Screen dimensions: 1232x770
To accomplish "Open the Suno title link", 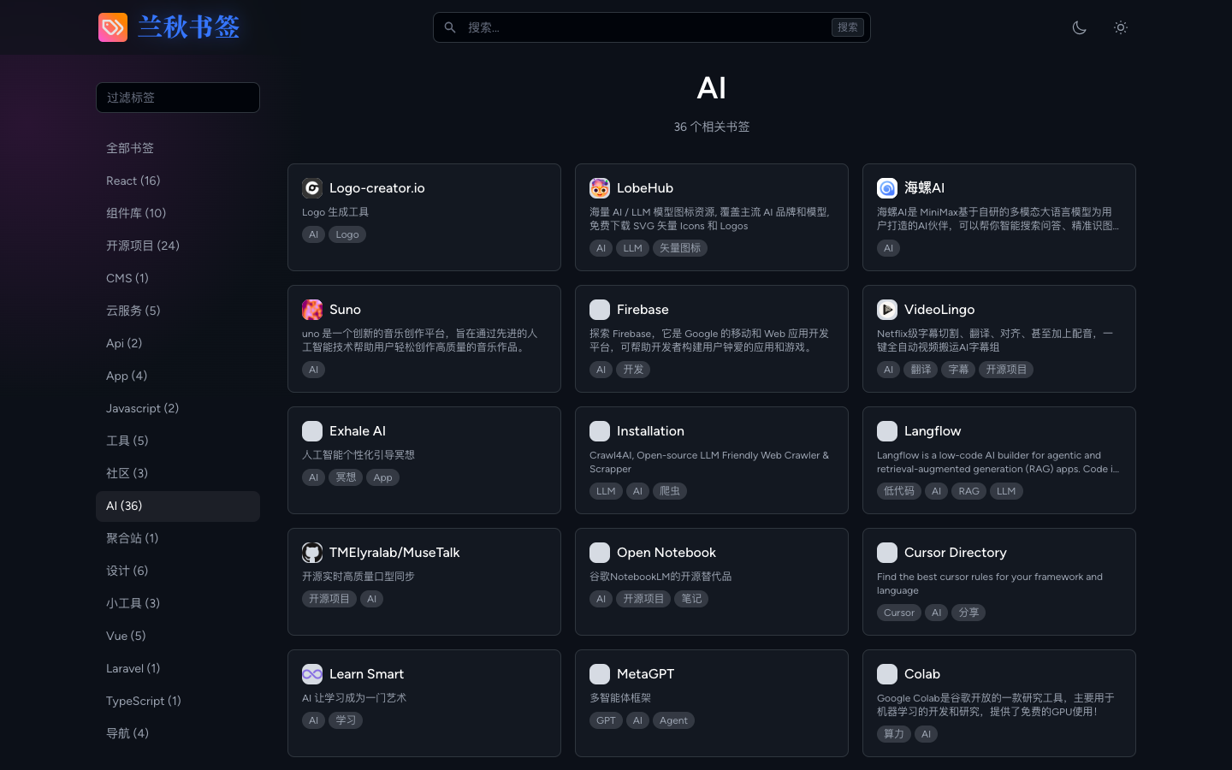I will coord(345,310).
